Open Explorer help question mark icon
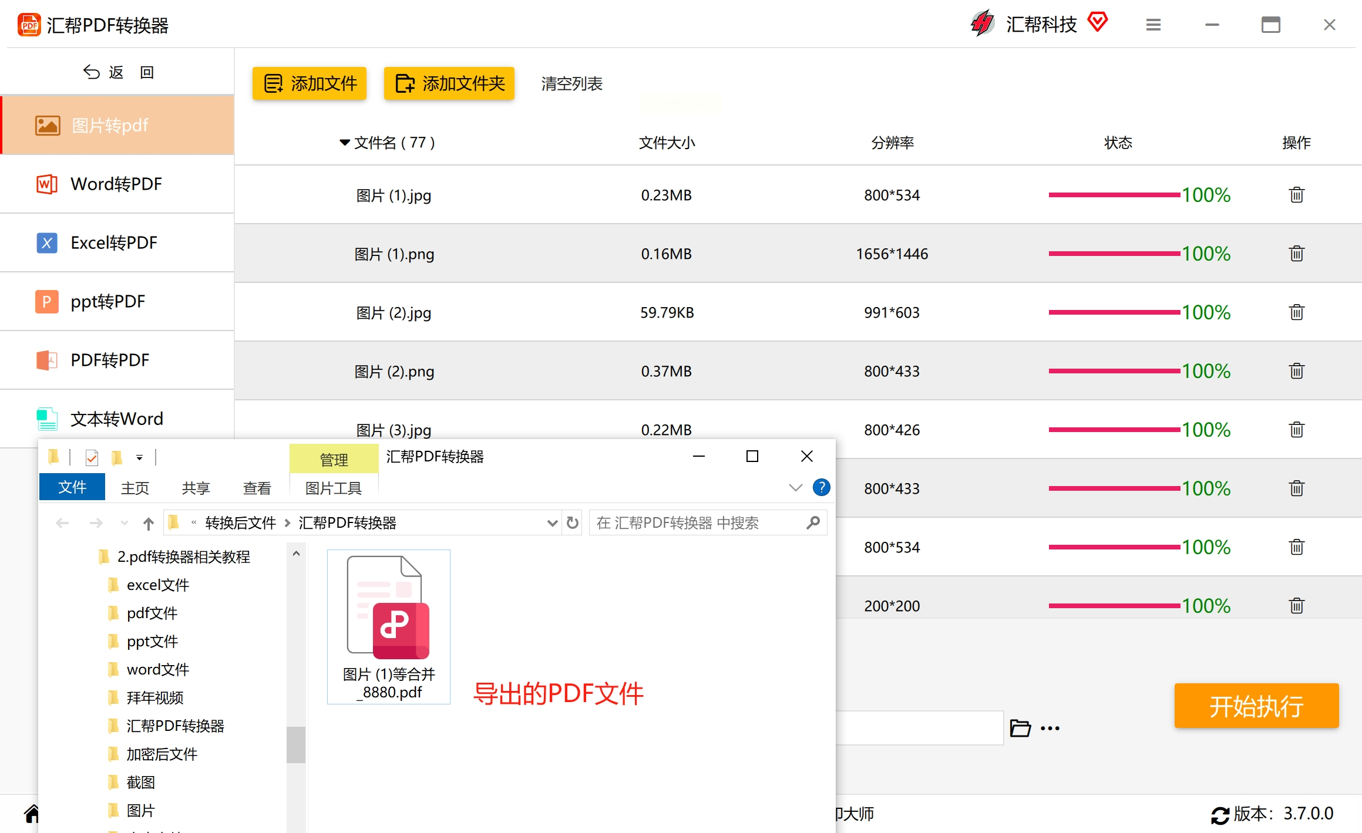 821,487
